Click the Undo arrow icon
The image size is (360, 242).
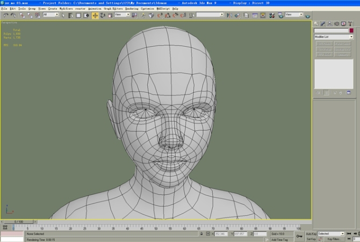click(x=5, y=16)
